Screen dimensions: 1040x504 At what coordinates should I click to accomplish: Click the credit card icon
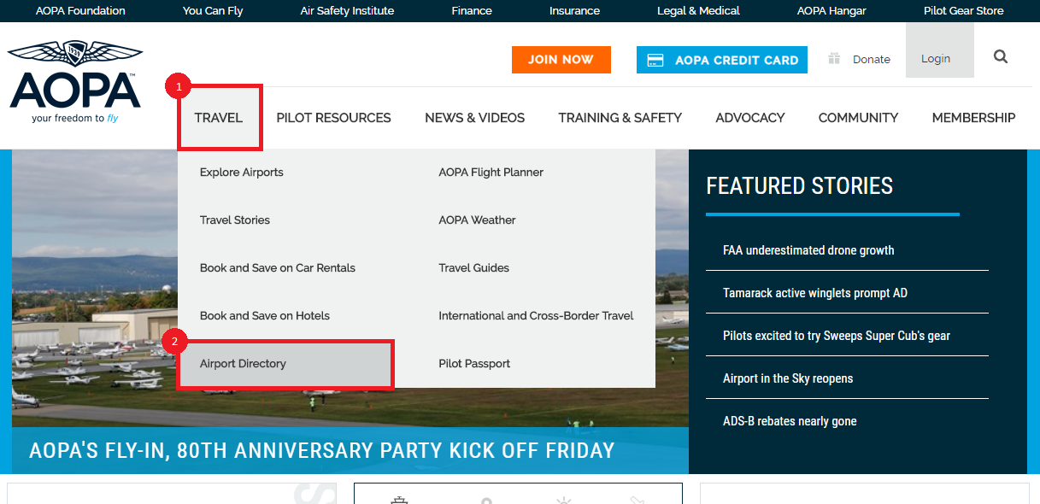coord(655,60)
